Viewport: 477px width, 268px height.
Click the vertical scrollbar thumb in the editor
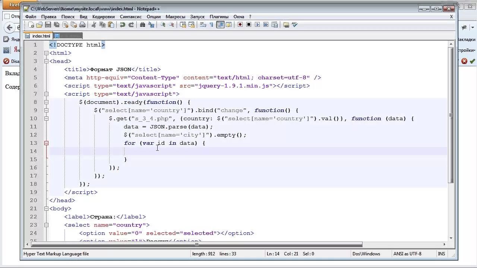coord(451,115)
